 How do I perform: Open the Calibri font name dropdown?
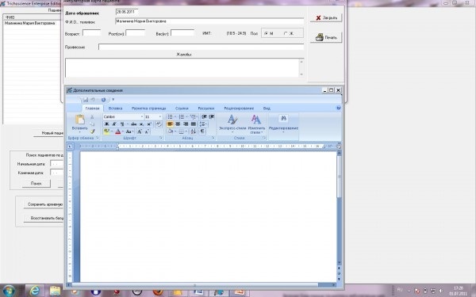[x=141, y=117]
